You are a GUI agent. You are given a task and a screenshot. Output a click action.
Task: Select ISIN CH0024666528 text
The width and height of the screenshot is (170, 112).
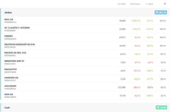coord(10,89)
